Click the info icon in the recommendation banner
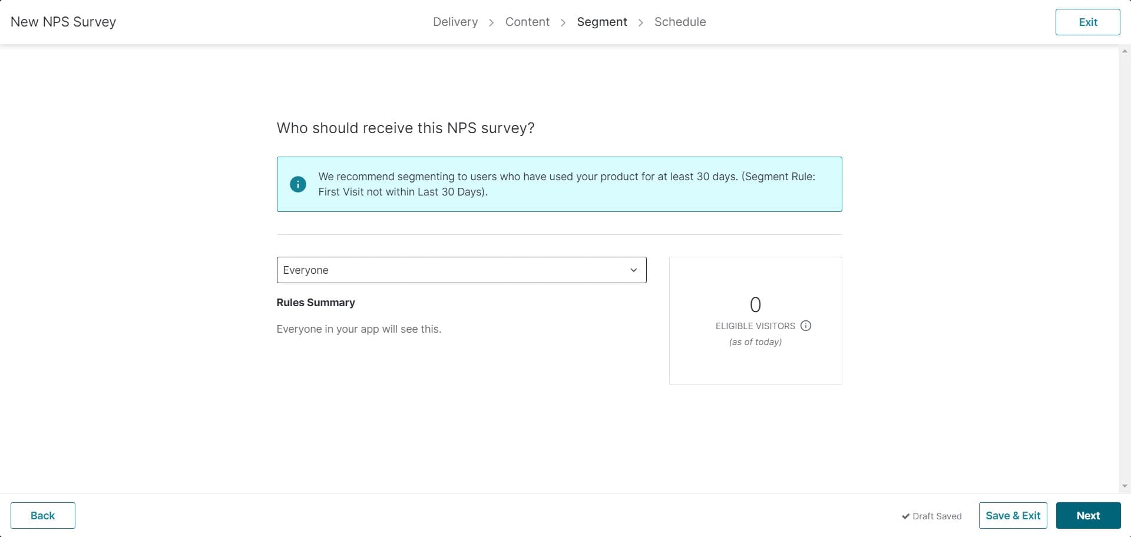 tap(297, 184)
